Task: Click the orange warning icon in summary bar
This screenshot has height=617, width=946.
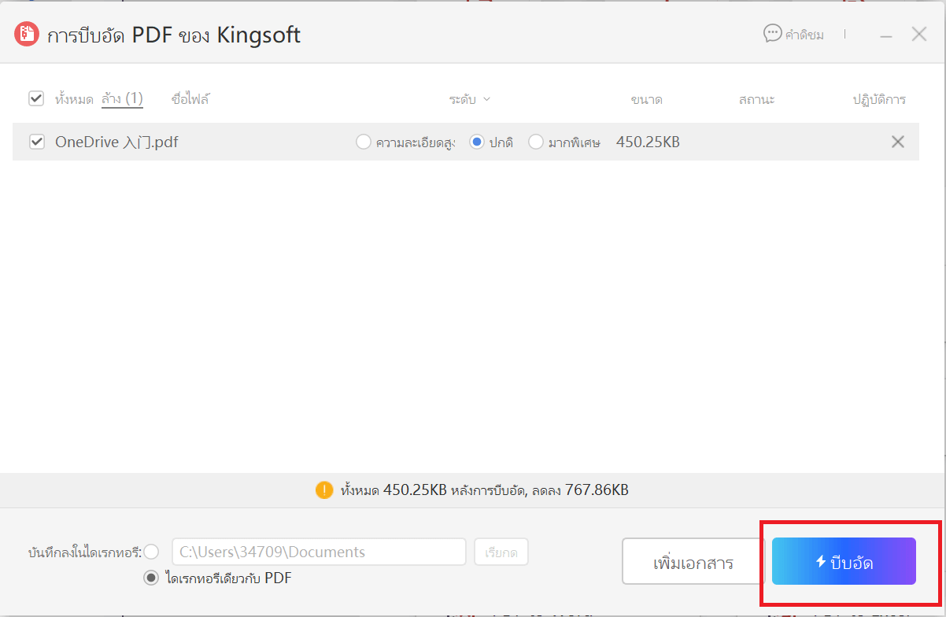Action: 324,490
